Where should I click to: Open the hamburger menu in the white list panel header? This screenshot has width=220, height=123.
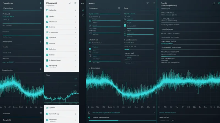(x=75, y=3)
